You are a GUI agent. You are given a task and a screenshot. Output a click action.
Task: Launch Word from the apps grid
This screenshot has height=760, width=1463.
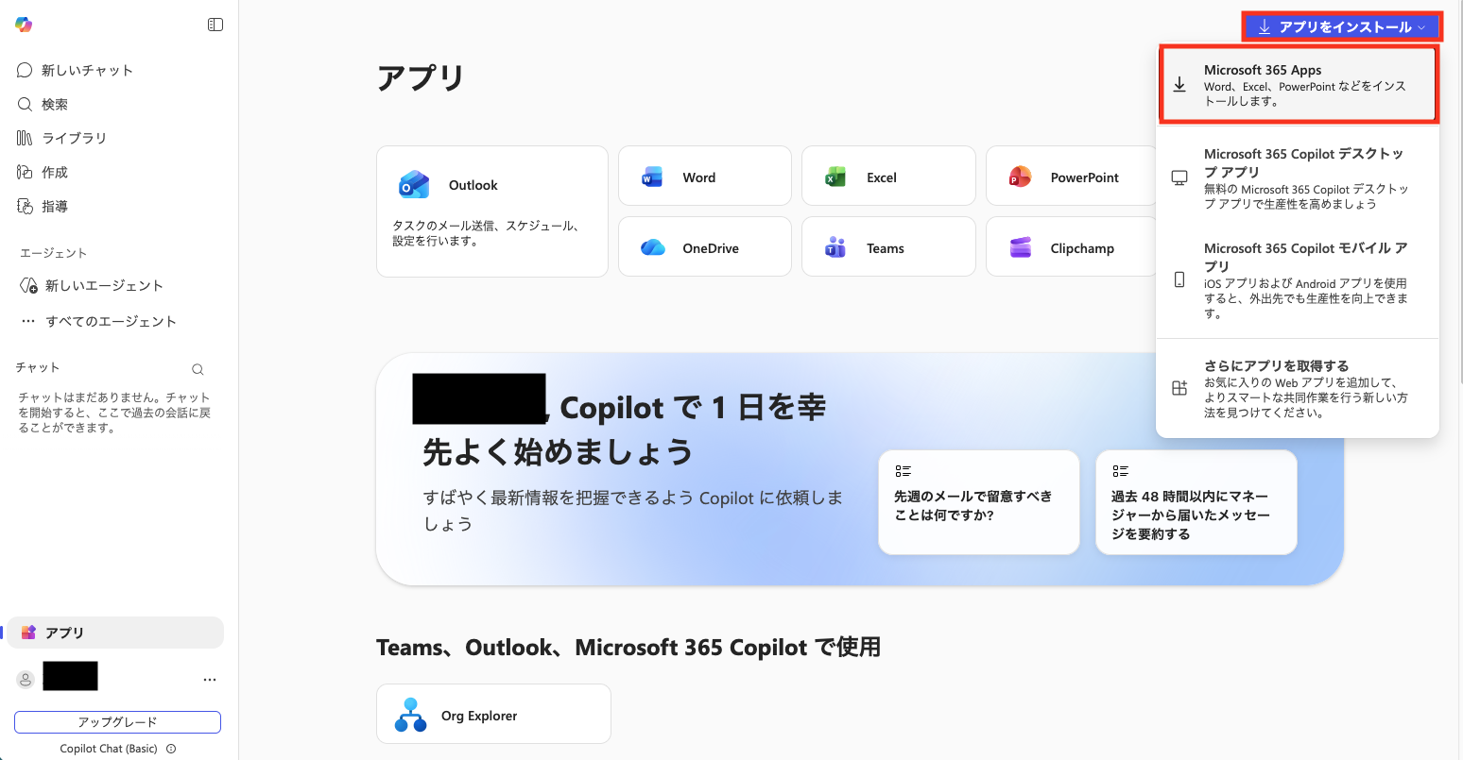click(704, 177)
